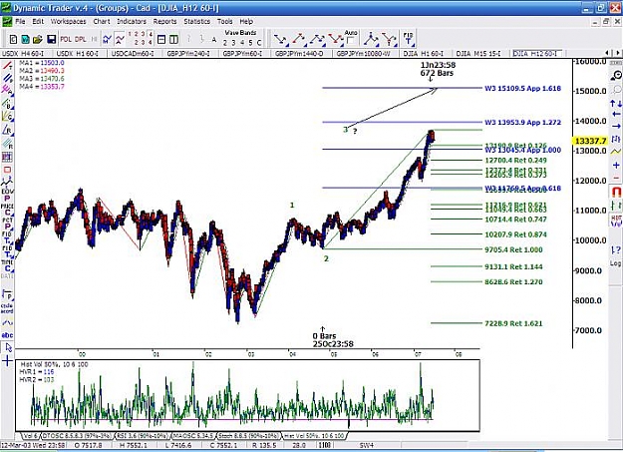623x452 pixels.
Task: Open the Statistics menu
Action: coord(196,22)
